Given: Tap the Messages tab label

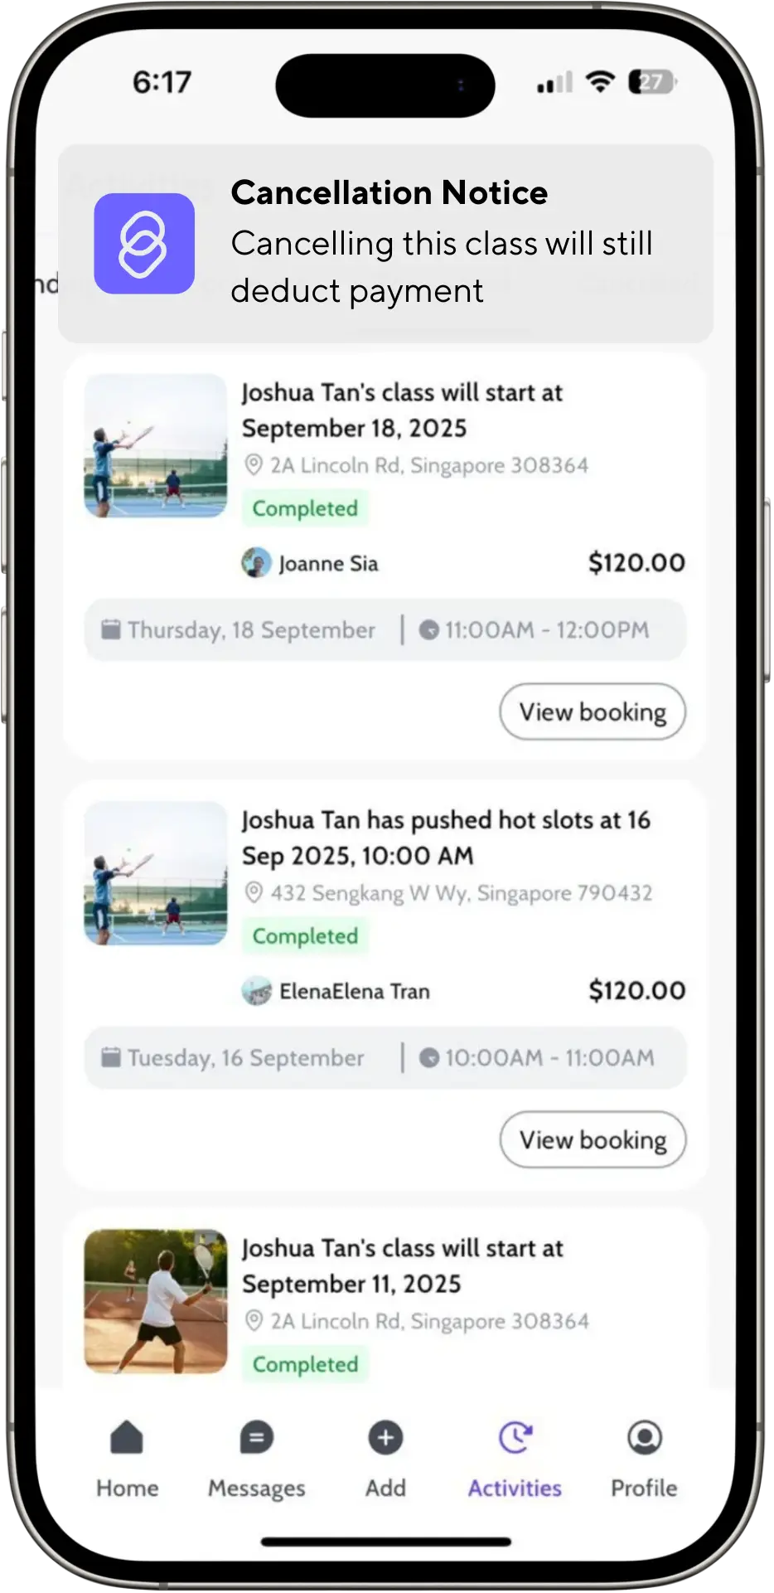Looking at the screenshot, I should coord(256,1489).
